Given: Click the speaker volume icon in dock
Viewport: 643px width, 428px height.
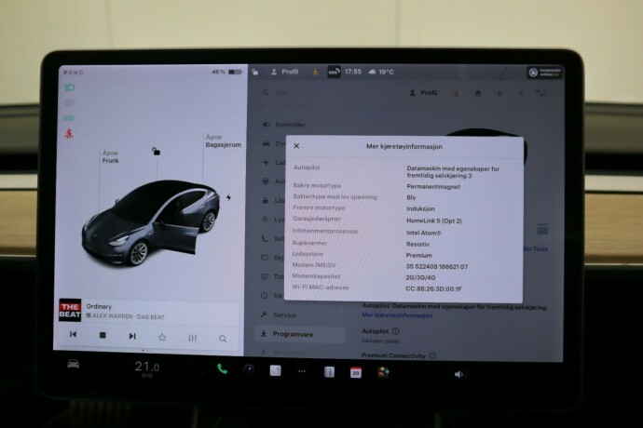Looking at the screenshot, I should point(458,374).
